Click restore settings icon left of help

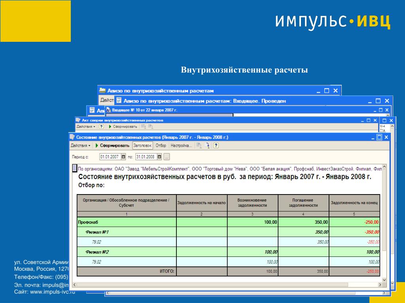[x=199, y=146]
